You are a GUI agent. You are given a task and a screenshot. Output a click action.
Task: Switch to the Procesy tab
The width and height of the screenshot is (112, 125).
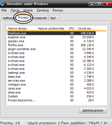click(23, 17)
